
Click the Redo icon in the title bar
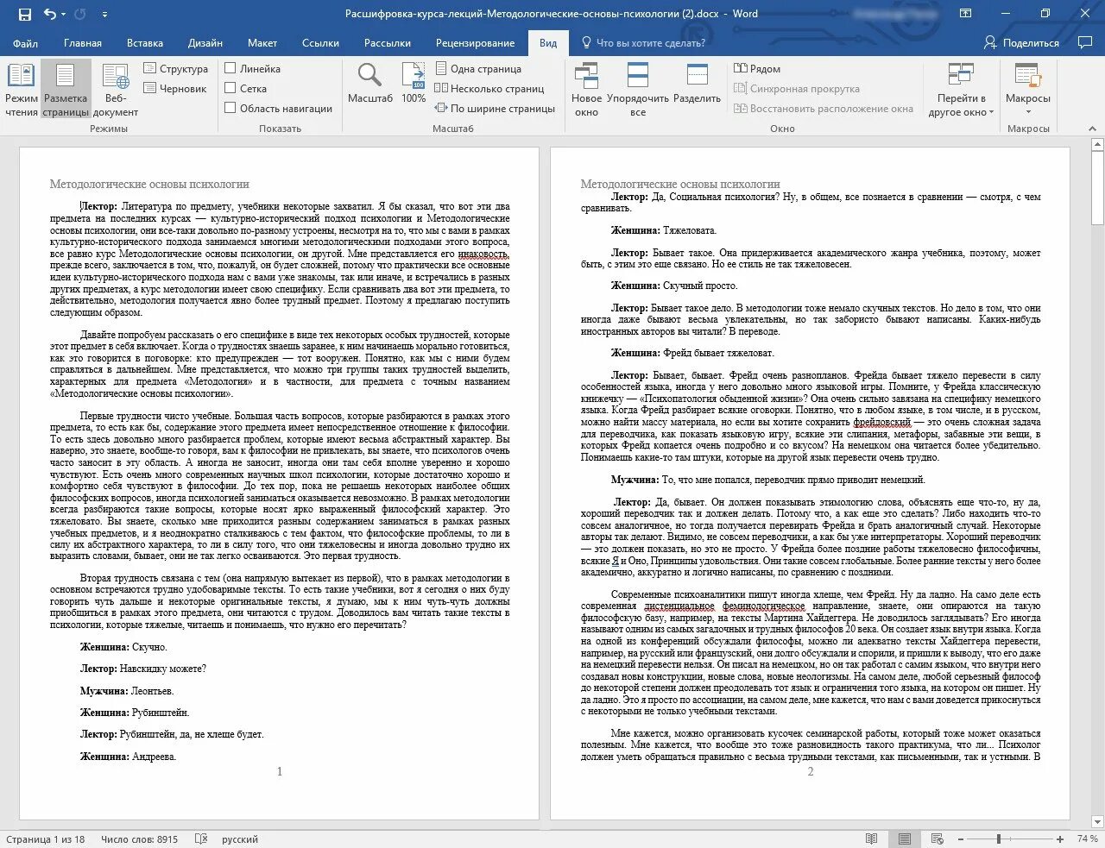(80, 14)
